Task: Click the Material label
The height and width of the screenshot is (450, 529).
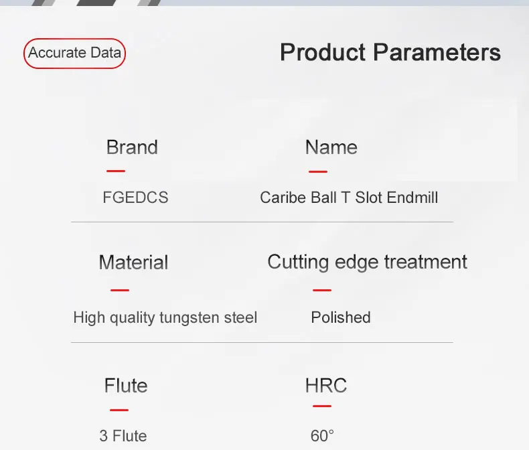Action: [133, 262]
